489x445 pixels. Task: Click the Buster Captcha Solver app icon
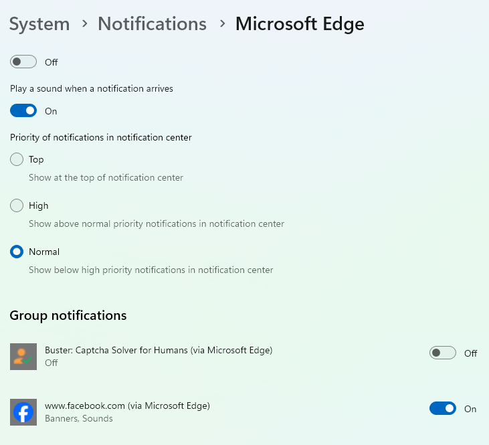pyautogui.click(x=23, y=357)
